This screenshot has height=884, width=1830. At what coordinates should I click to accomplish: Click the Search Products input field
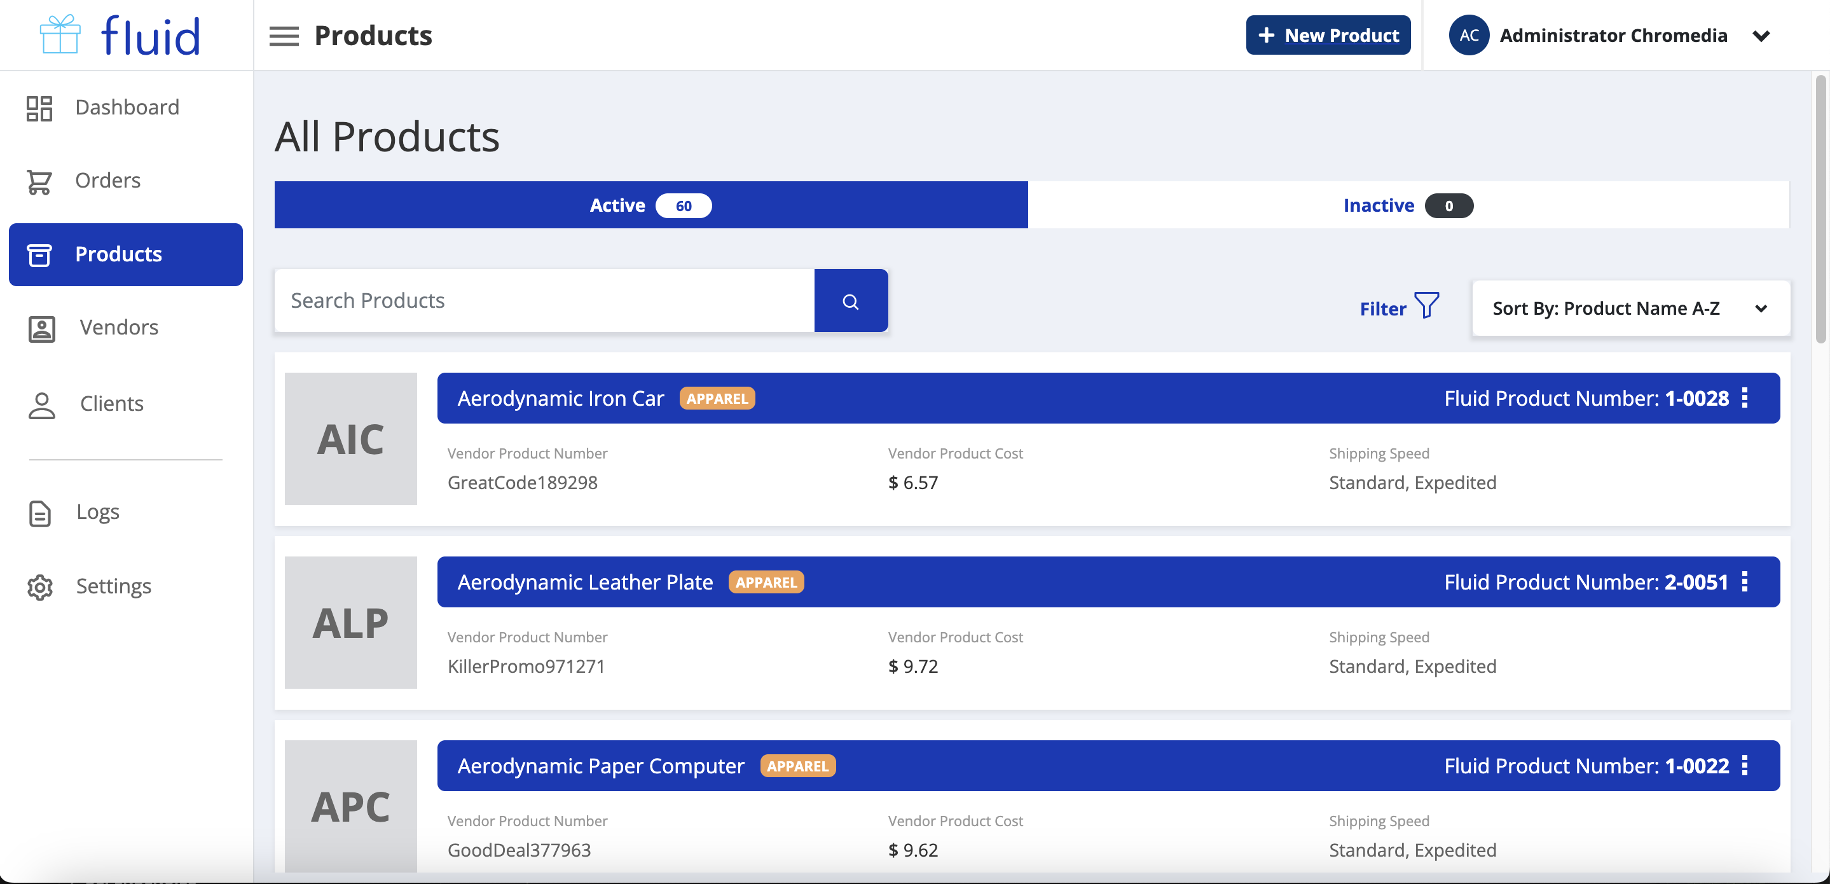(544, 301)
